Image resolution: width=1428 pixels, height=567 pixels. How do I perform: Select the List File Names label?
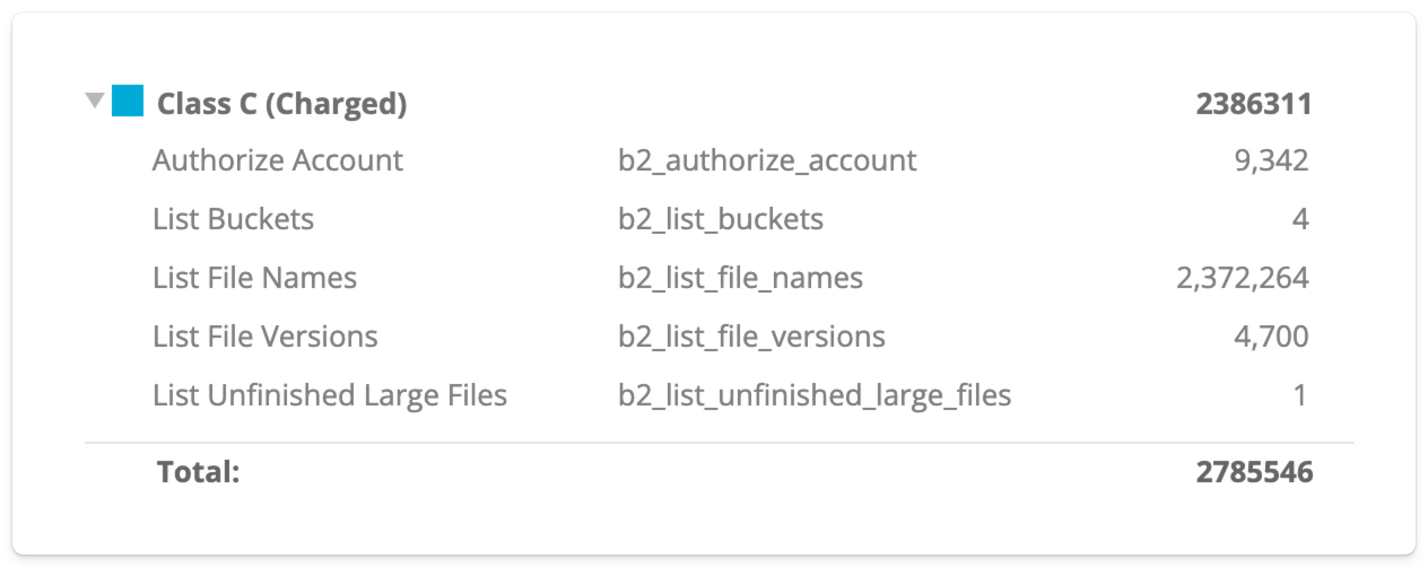coord(255,278)
